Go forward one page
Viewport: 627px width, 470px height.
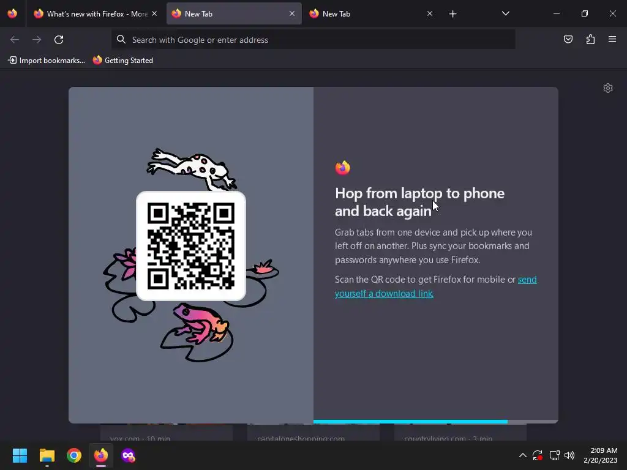pyautogui.click(x=37, y=40)
